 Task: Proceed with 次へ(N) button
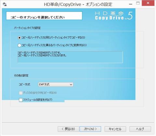(90, 129)
